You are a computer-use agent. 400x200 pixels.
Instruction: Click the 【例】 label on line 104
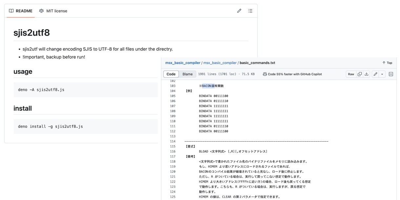[189, 91]
